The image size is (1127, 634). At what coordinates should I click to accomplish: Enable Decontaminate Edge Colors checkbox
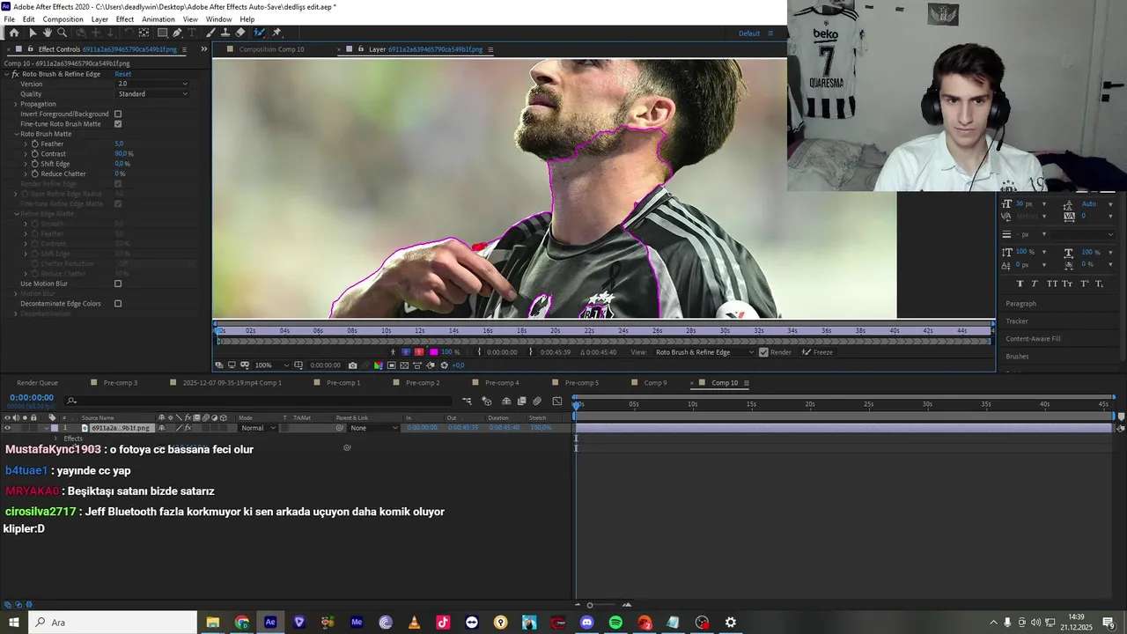click(x=118, y=304)
